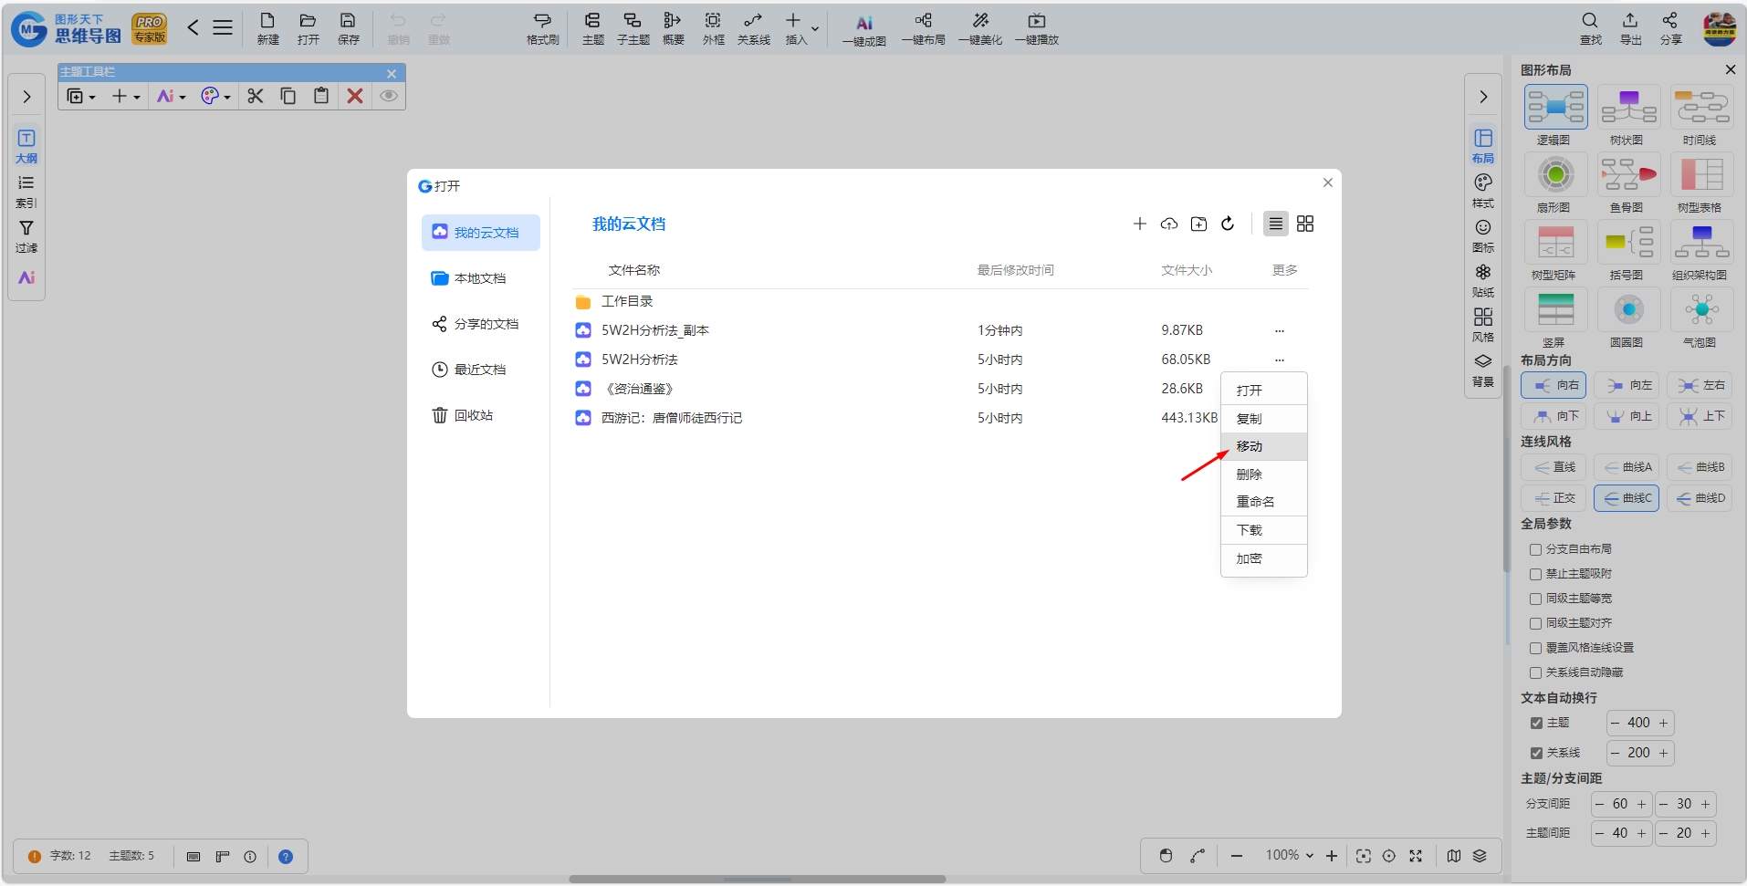Image resolution: width=1747 pixels, height=886 pixels.
Task: Click the refresh icon in cloud documents
Action: point(1228,224)
